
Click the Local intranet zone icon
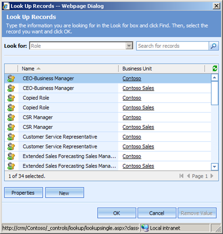point(145,228)
